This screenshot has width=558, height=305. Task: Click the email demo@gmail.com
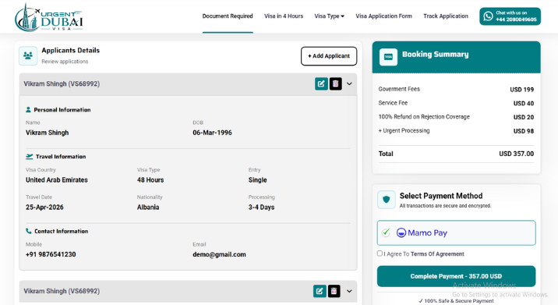[x=219, y=254]
